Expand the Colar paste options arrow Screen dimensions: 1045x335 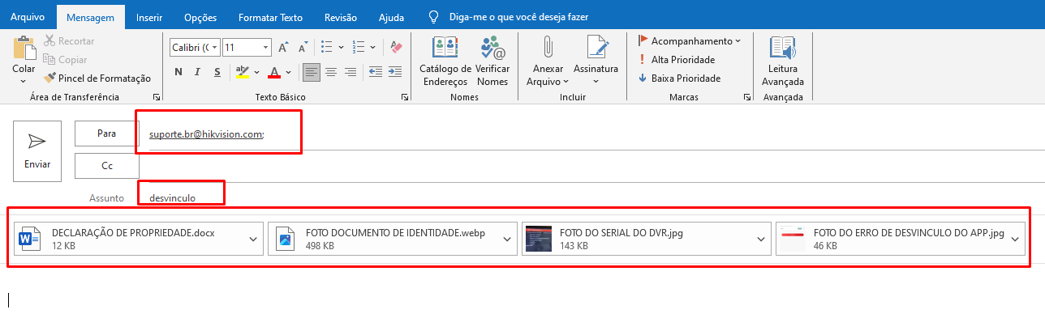tap(23, 80)
